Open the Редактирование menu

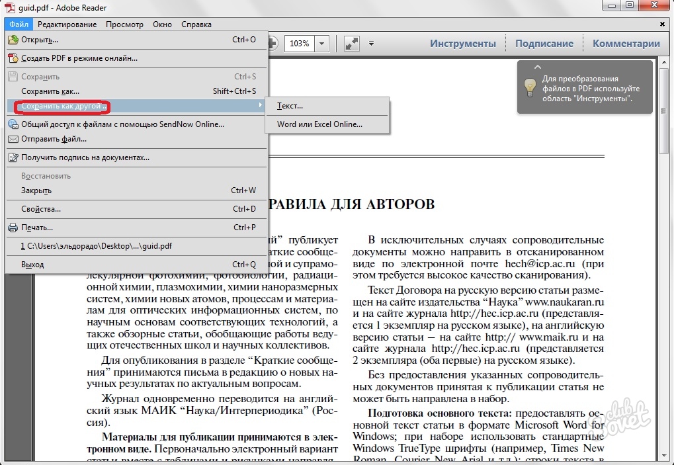pyautogui.click(x=67, y=24)
